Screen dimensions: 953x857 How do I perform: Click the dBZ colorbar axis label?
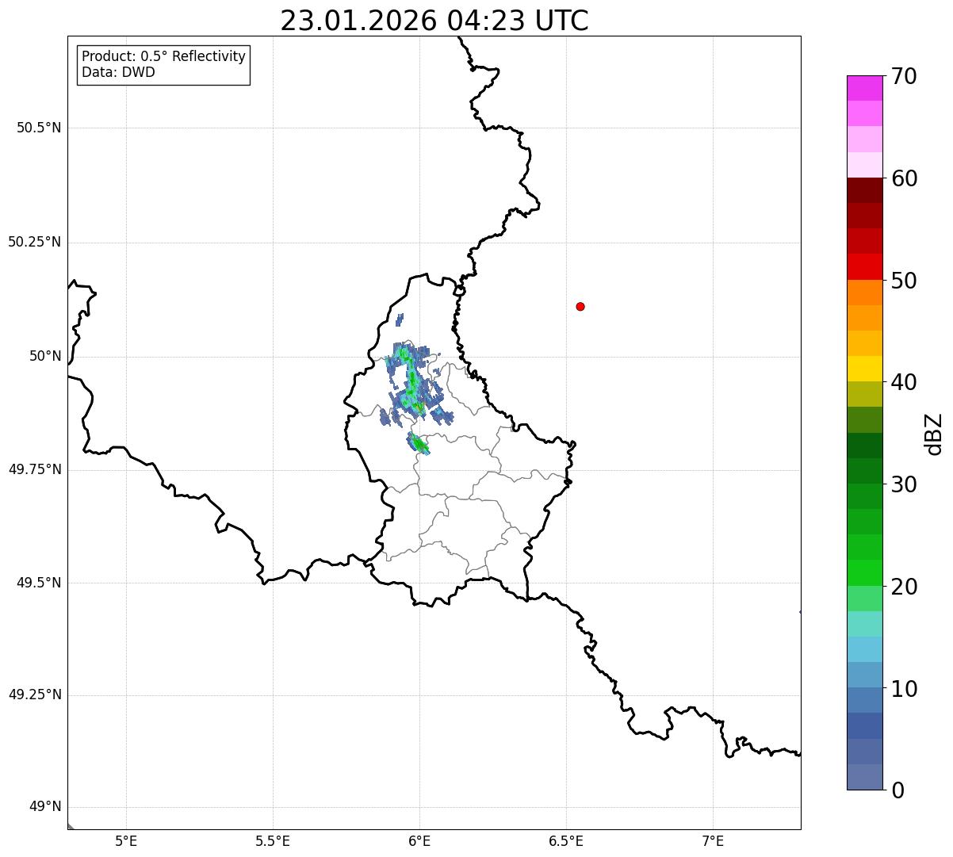pyautogui.click(x=934, y=434)
